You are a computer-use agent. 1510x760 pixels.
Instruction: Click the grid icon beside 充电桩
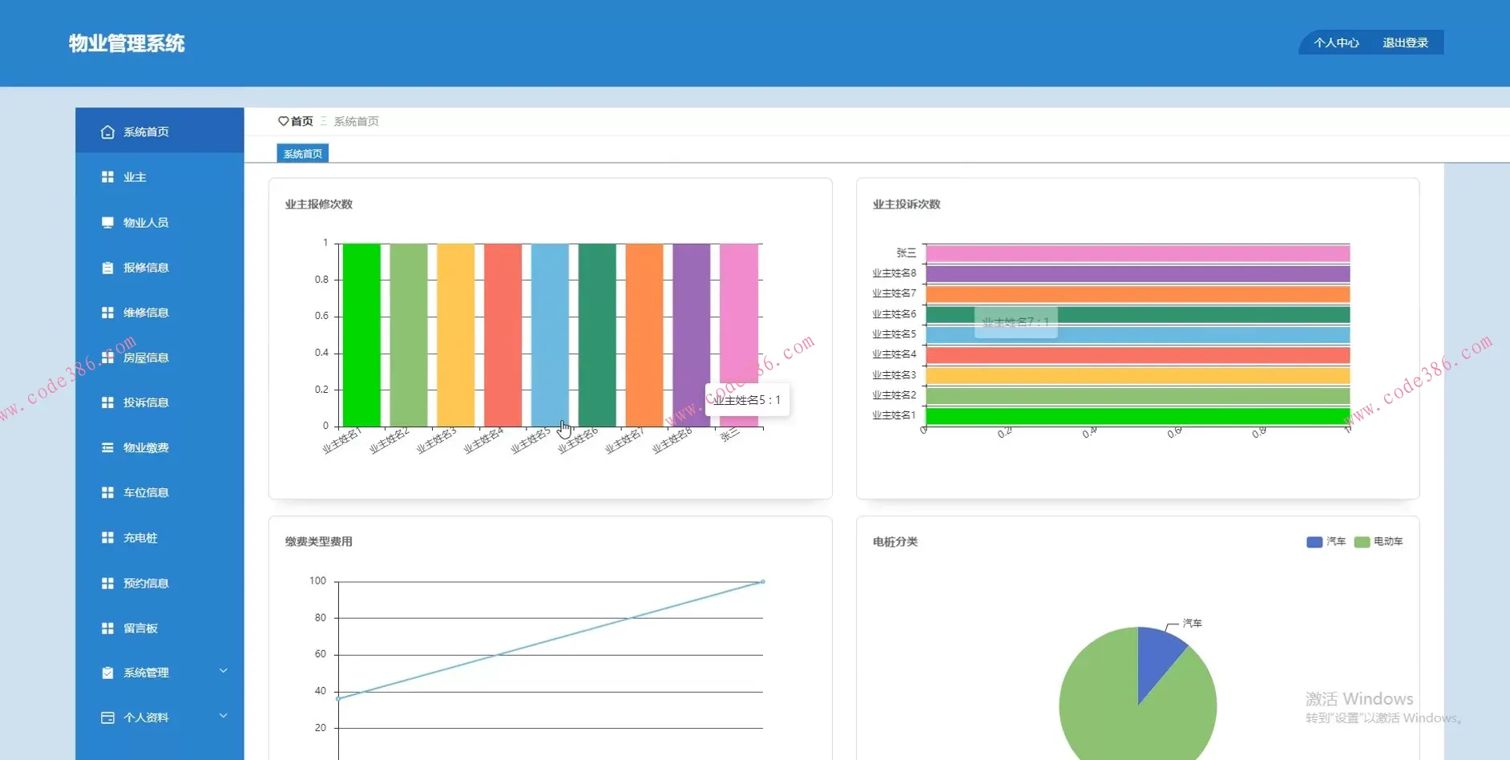(107, 538)
